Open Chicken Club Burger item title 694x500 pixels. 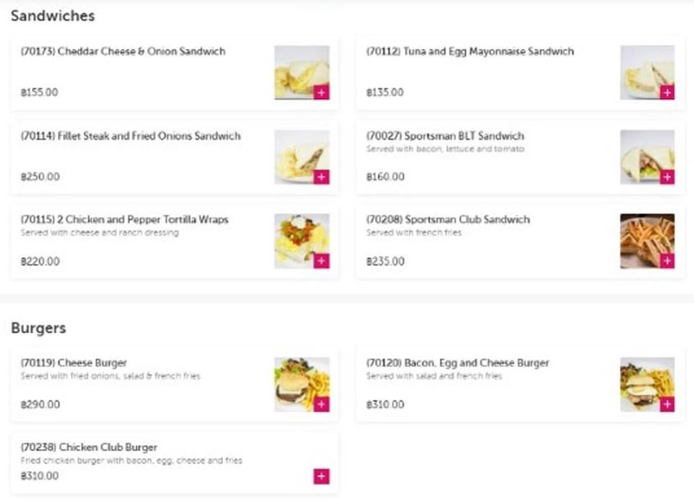pos(89,447)
